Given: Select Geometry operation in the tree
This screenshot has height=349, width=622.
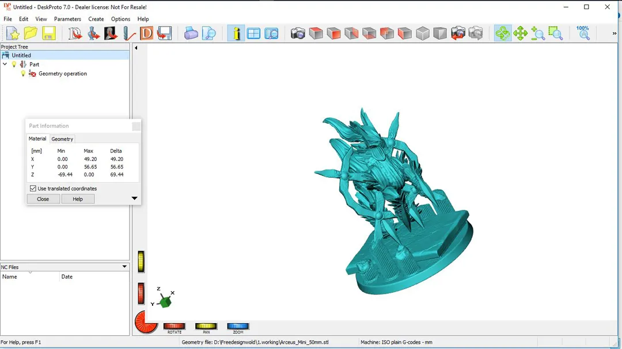Looking at the screenshot, I should point(63,73).
